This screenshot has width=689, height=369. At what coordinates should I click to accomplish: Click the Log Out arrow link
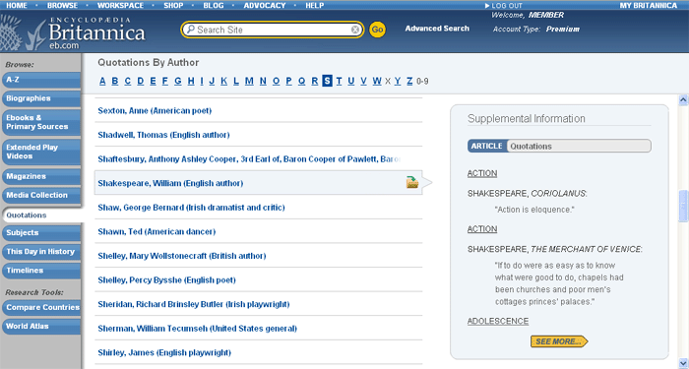[504, 6]
